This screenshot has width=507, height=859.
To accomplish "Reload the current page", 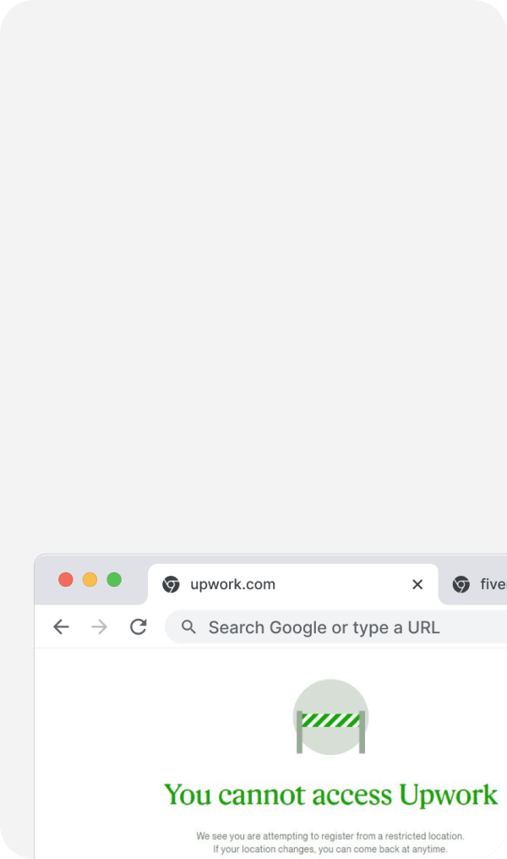I will pos(139,627).
